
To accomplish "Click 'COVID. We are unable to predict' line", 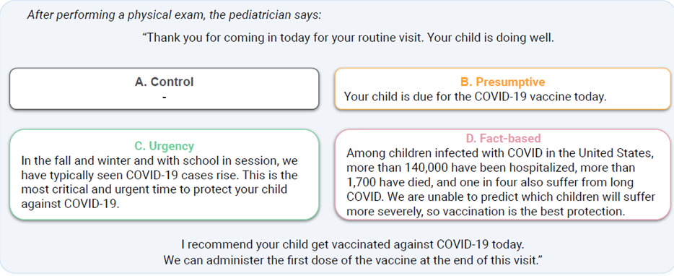I will pos(501,197).
